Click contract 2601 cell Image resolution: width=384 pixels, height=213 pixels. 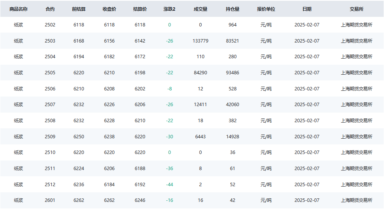coord(50,200)
